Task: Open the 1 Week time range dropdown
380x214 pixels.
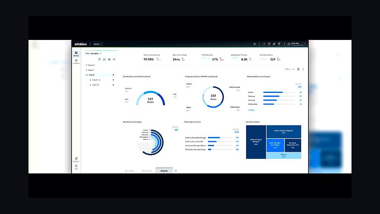Action: click(289, 69)
